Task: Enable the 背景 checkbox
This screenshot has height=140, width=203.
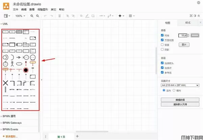Action: [x=162, y=45]
